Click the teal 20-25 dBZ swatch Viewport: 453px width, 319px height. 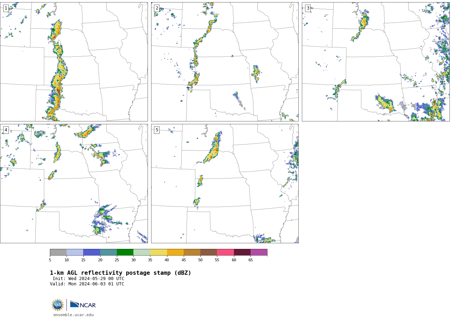(108, 252)
